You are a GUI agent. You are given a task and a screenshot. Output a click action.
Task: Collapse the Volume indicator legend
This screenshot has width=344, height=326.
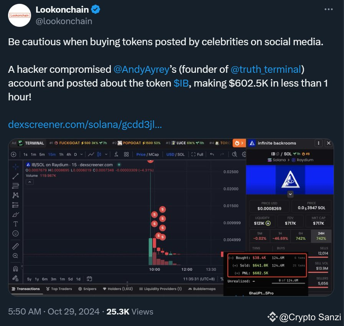tap(30, 182)
